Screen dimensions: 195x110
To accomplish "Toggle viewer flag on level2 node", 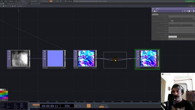I will tap(76, 51).
